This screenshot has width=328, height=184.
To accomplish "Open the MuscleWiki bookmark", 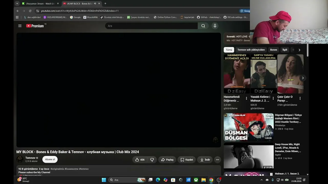I will (90, 17).
